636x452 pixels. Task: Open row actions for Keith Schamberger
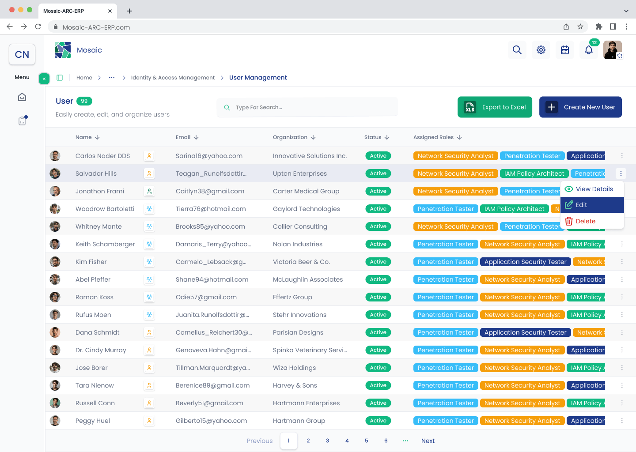(622, 244)
